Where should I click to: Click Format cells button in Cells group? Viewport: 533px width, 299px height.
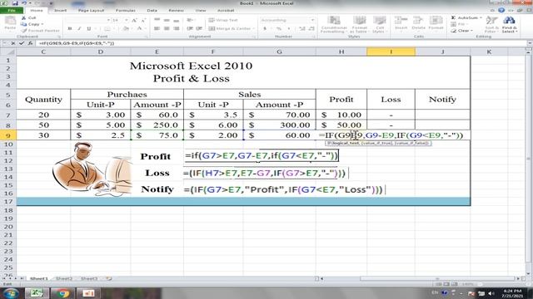pos(436,23)
